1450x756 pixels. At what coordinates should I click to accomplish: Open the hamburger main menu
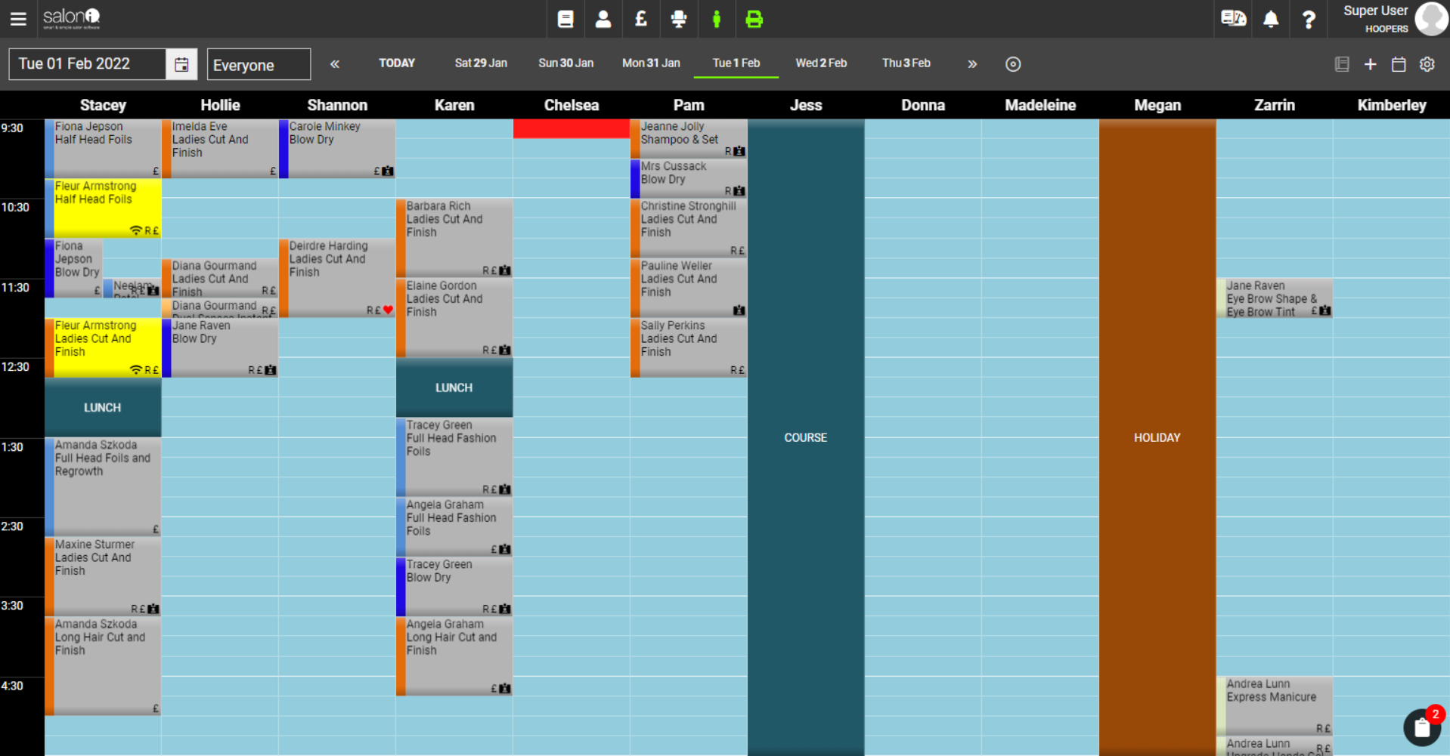18,19
